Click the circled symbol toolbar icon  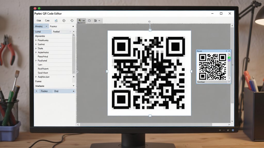[64, 21]
